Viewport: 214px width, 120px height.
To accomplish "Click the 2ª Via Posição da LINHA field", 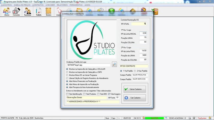I will pyautogui.click(x=143, y=55).
